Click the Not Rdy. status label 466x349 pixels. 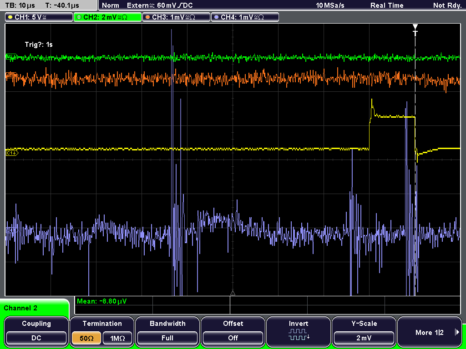(447, 5)
